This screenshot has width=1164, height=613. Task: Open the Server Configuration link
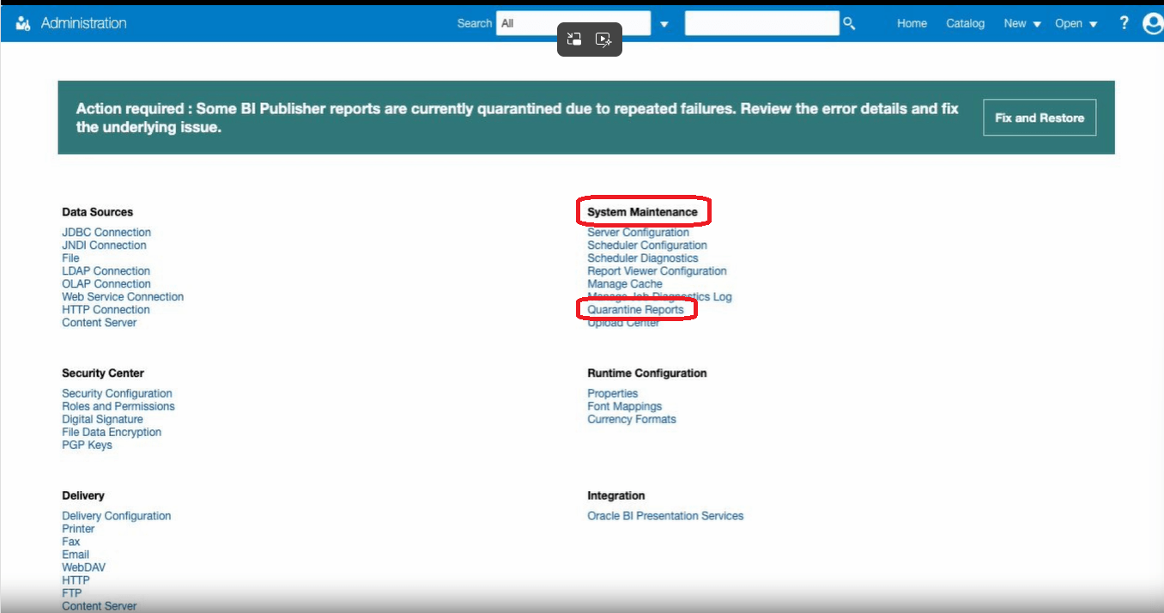pyautogui.click(x=638, y=232)
